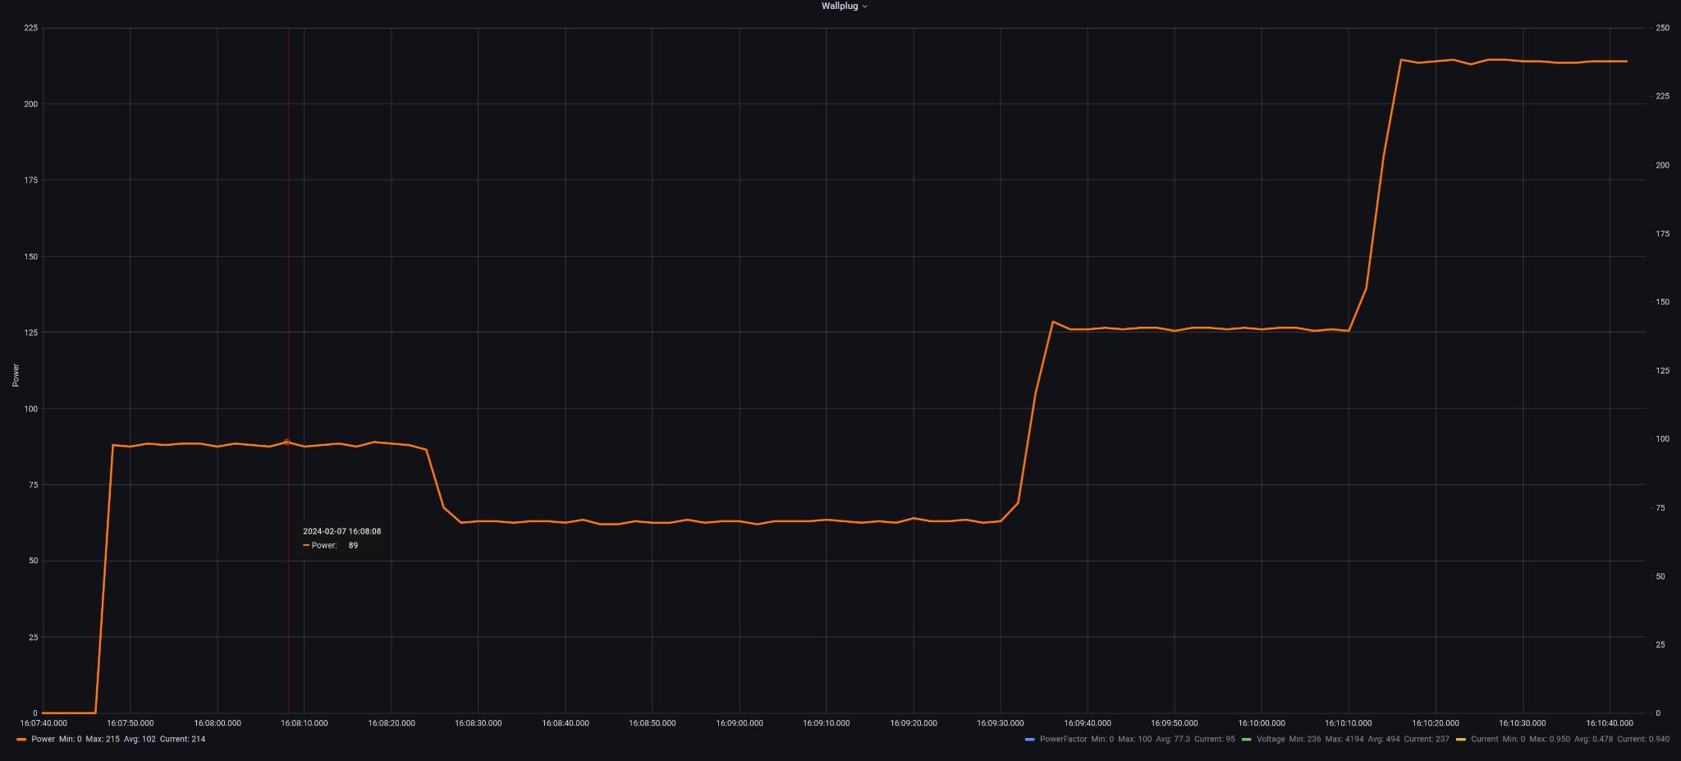
Task: Click the tooltip timestamp "2024-02-07 16:08:08"
Action: click(x=341, y=531)
